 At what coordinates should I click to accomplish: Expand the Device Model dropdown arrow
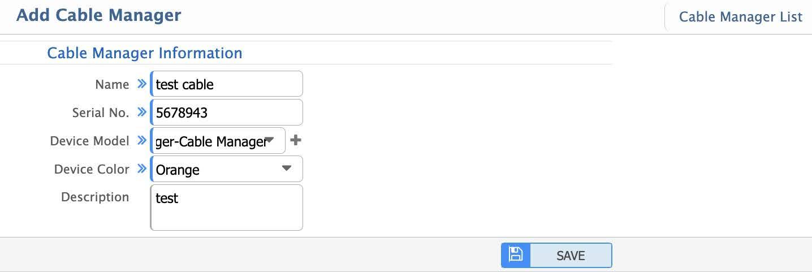[x=270, y=140]
